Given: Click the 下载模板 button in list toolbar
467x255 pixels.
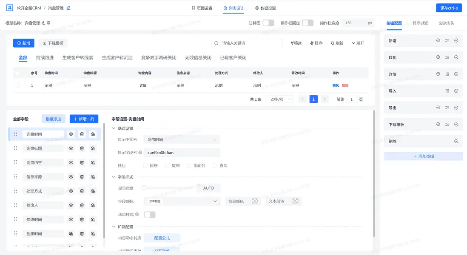Looking at the screenshot, I should coord(53,43).
